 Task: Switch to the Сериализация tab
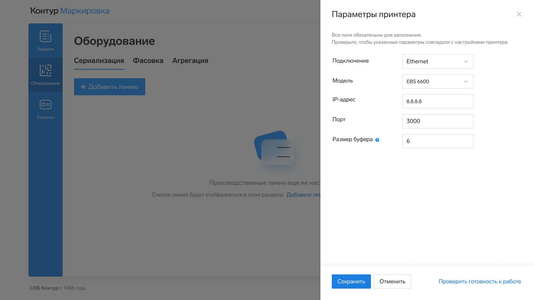pos(99,61)
